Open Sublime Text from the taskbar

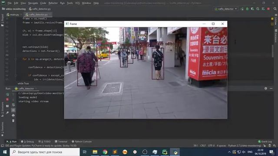coord(115,152)
